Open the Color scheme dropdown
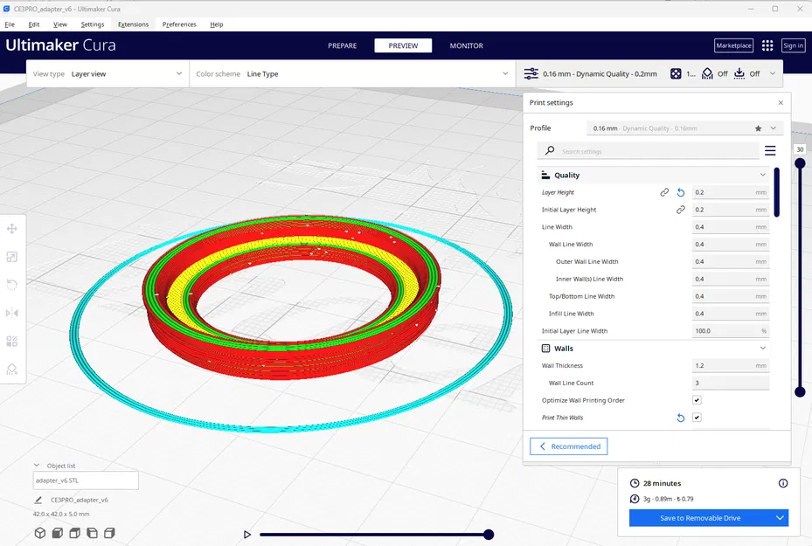The height and width of the screenshot is (546, 812). pyautogui.click(x=352, y=74)
